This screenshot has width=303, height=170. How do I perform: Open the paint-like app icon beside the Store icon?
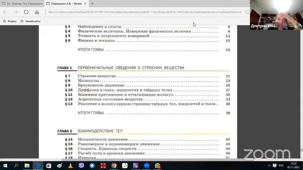[60, 166]
